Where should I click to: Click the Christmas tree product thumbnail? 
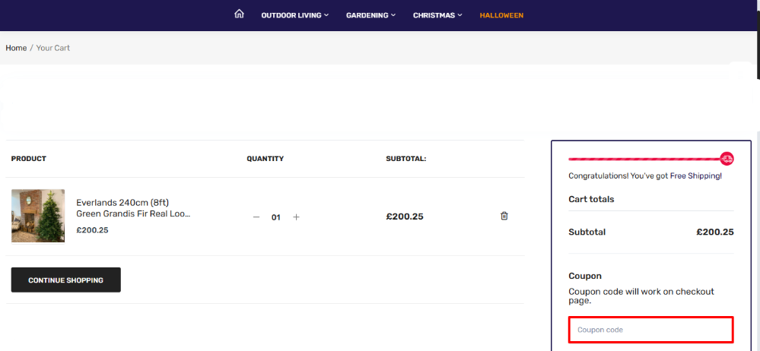[x=38, y=216]
